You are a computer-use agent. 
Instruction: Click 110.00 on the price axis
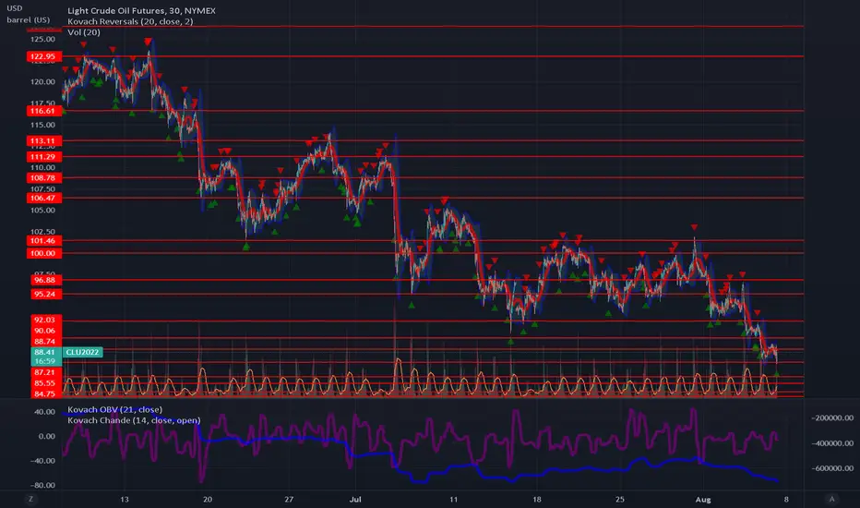[42, 167]
